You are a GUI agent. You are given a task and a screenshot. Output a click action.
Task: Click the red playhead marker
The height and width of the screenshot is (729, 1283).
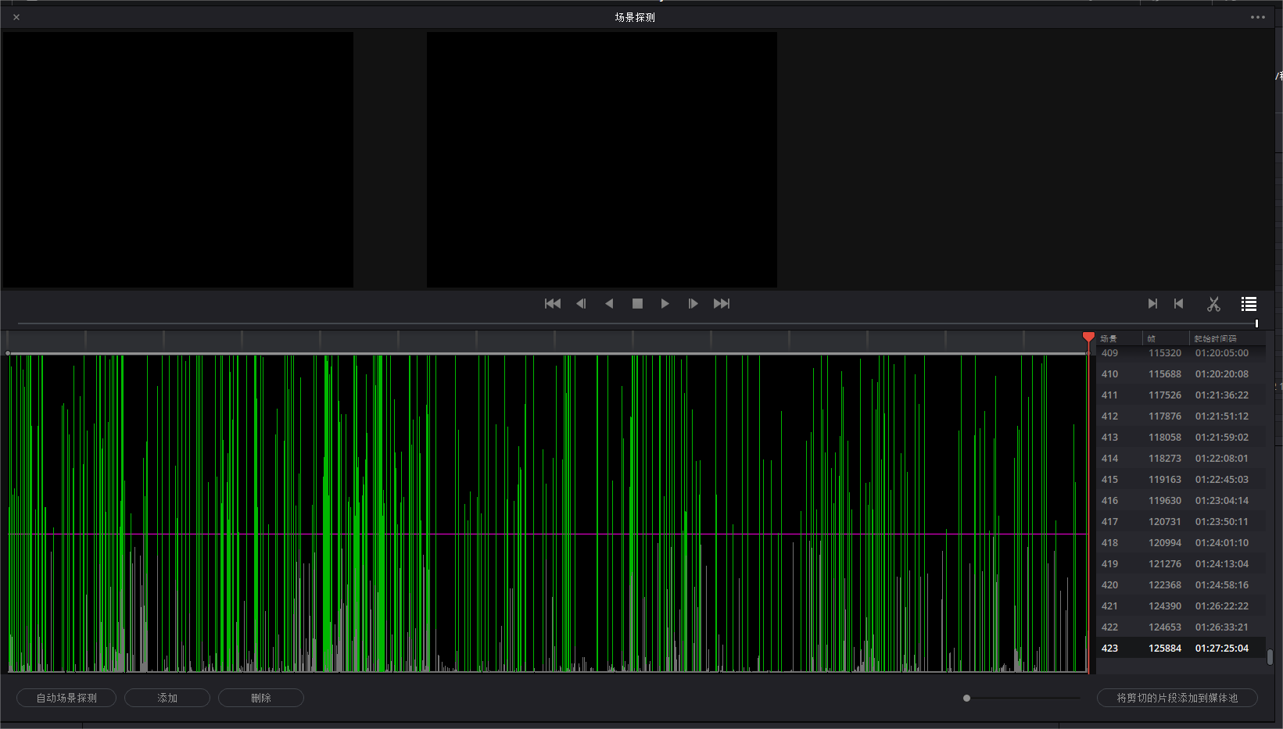[1088, 338]
